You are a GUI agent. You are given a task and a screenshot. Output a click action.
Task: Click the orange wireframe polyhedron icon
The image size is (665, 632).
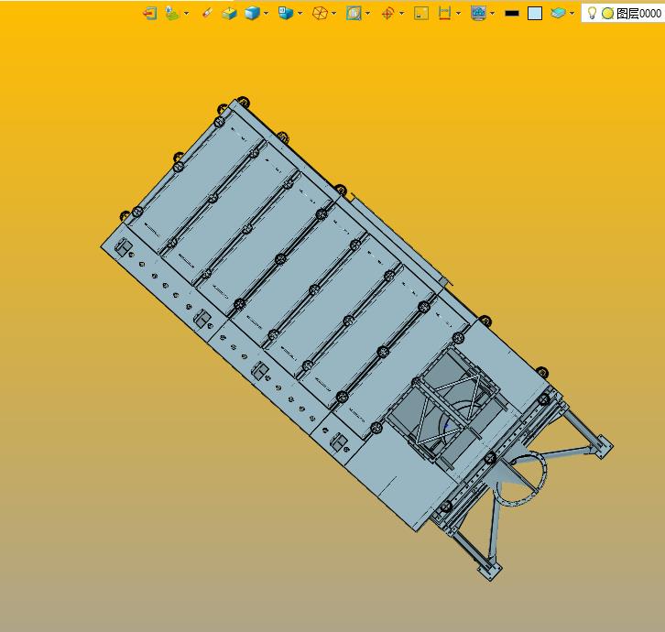pyautogui.click(x=320, y=14)
